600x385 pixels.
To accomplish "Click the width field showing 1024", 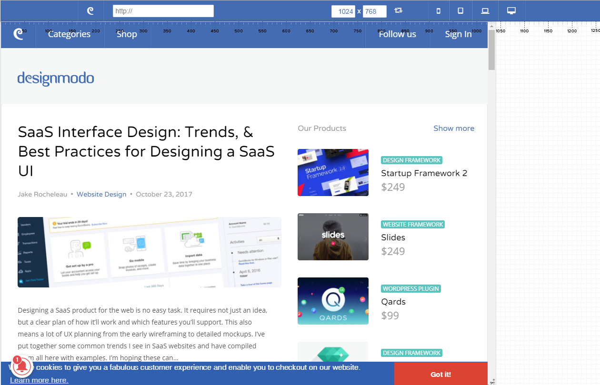I will (x=343, y=11).
